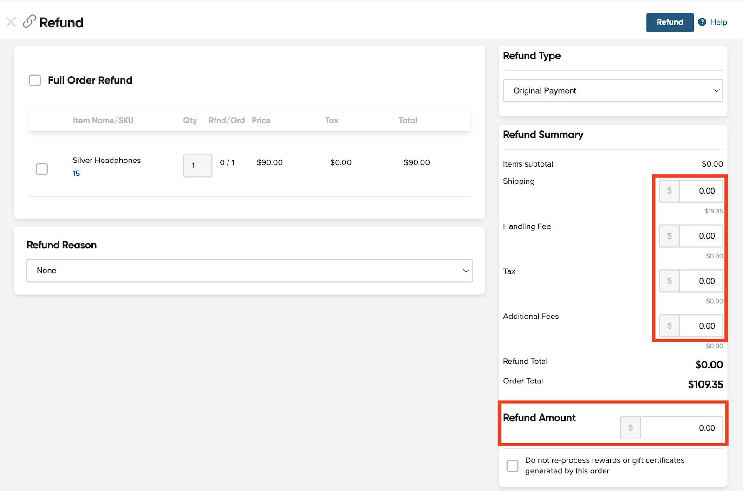Open SKU link 15

[x=76, y=173]
